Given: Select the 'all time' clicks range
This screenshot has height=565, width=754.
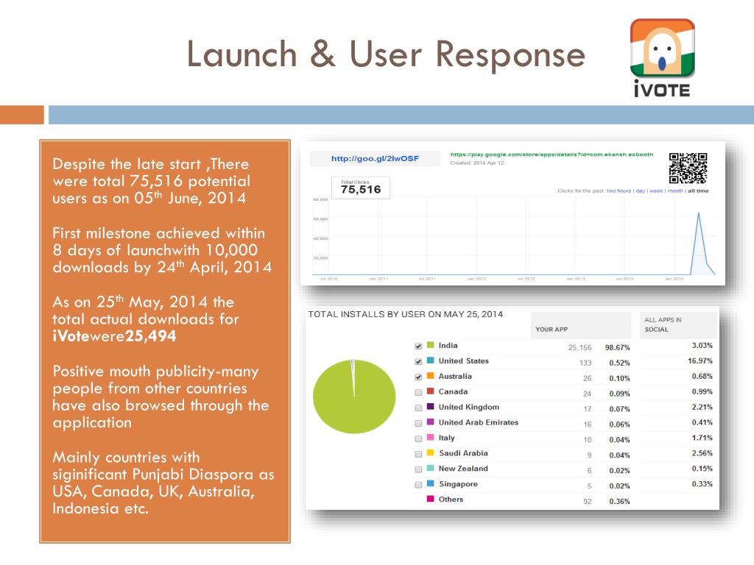Looking at the screenshot, I should pos(698,191).
